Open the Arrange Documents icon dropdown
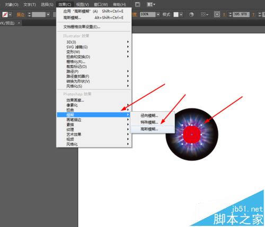The width and height of the screenshot is (265, 227). (x=151, y=4)
